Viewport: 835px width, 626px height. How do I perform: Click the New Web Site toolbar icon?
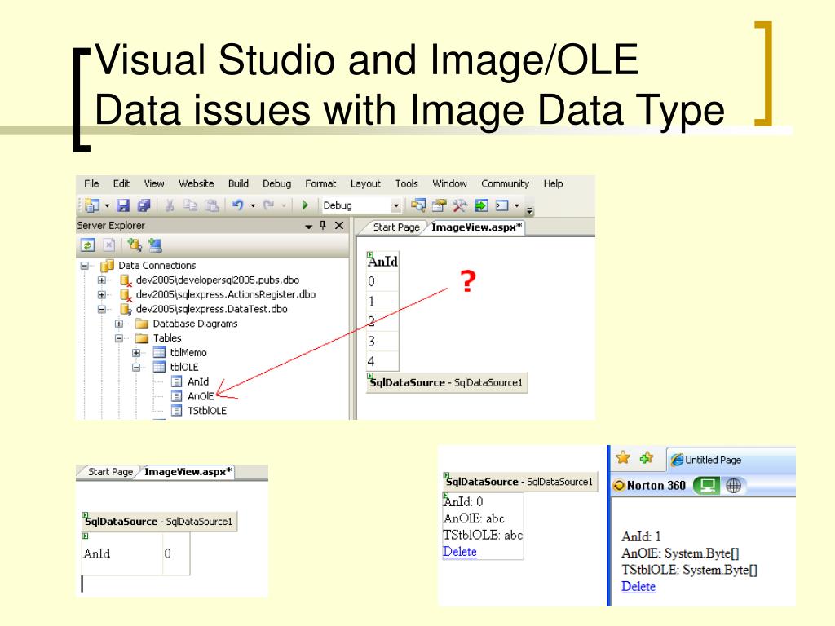click(93, 205)
